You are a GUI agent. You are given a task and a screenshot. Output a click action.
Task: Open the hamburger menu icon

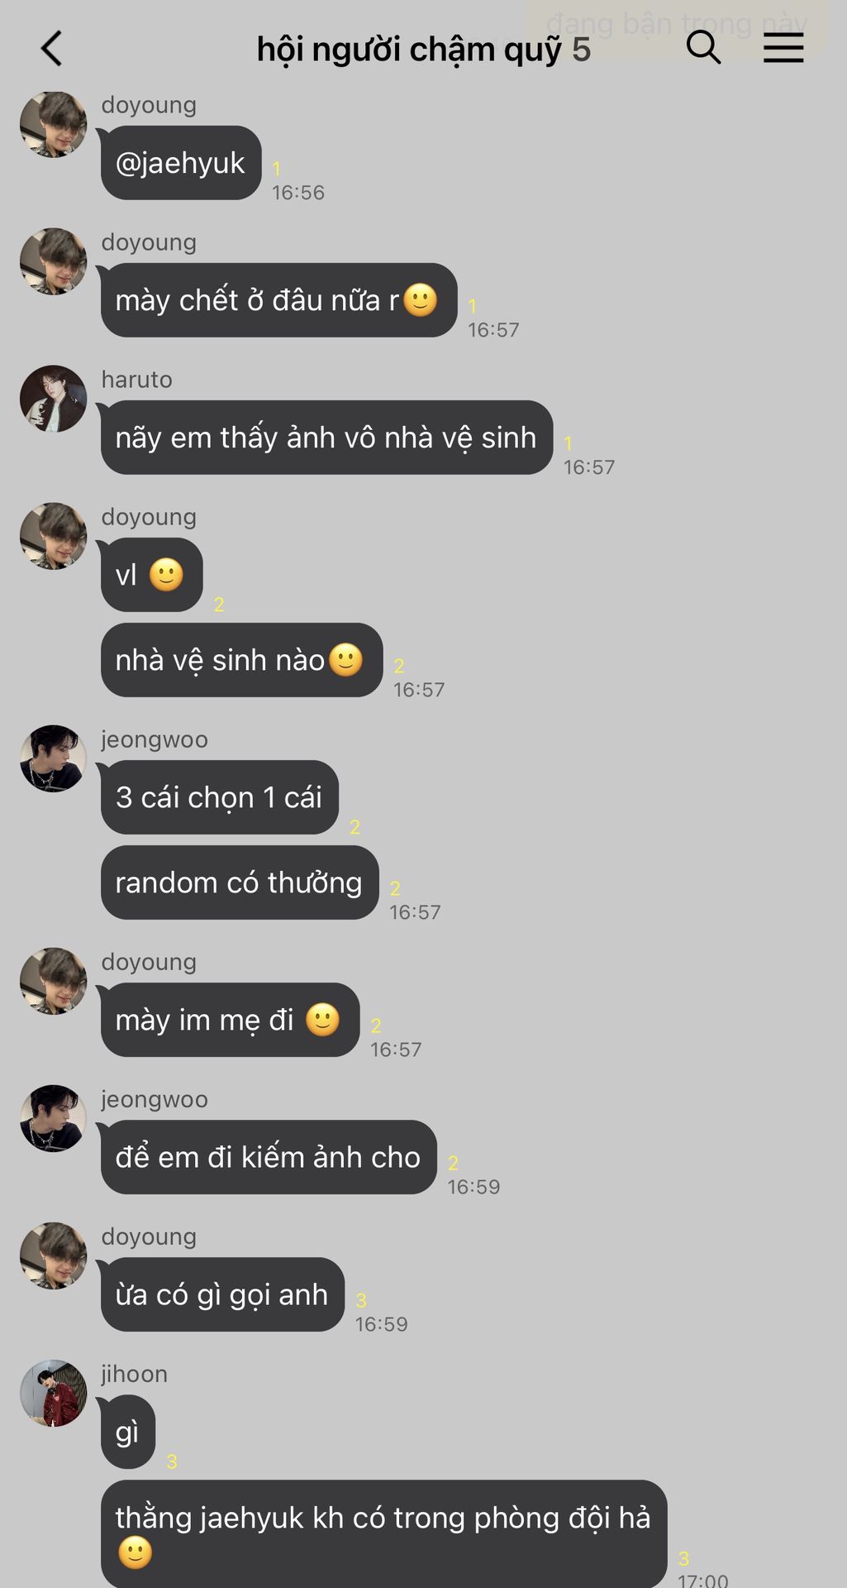point(783,48)
